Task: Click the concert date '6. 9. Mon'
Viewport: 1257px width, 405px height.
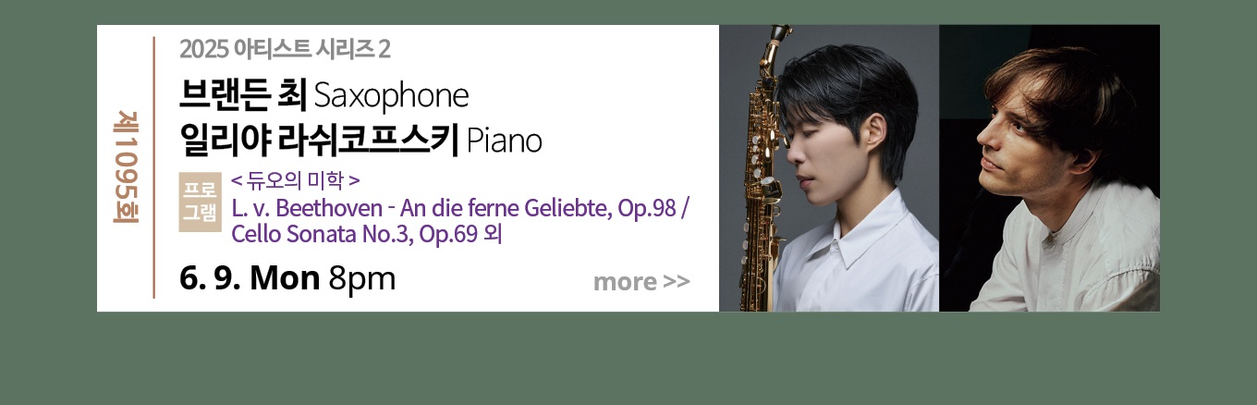Action: click(x=250, y=277)
